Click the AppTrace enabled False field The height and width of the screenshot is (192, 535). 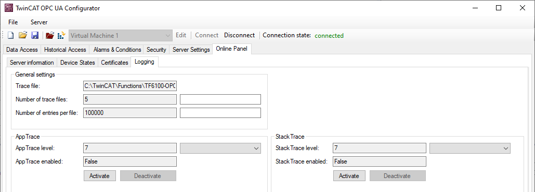129,161
